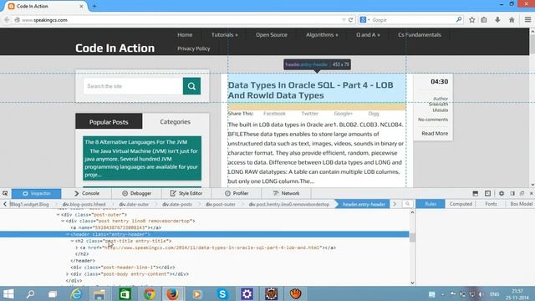
Task: Select the Rules sidebar tab
Action: (x=431, y=204)
